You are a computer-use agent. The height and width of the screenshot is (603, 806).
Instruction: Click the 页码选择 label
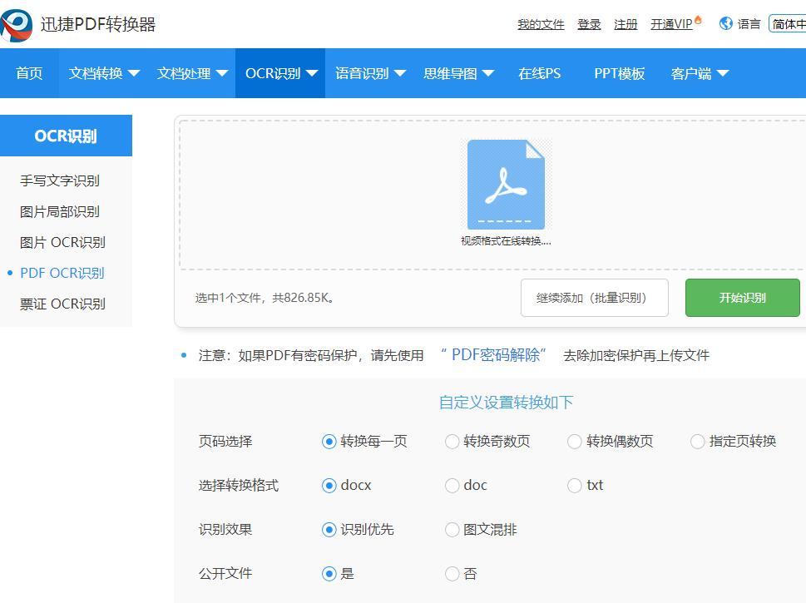click(225, 442)
